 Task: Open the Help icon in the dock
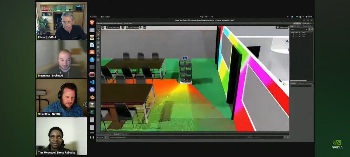(x=92, y=60)
